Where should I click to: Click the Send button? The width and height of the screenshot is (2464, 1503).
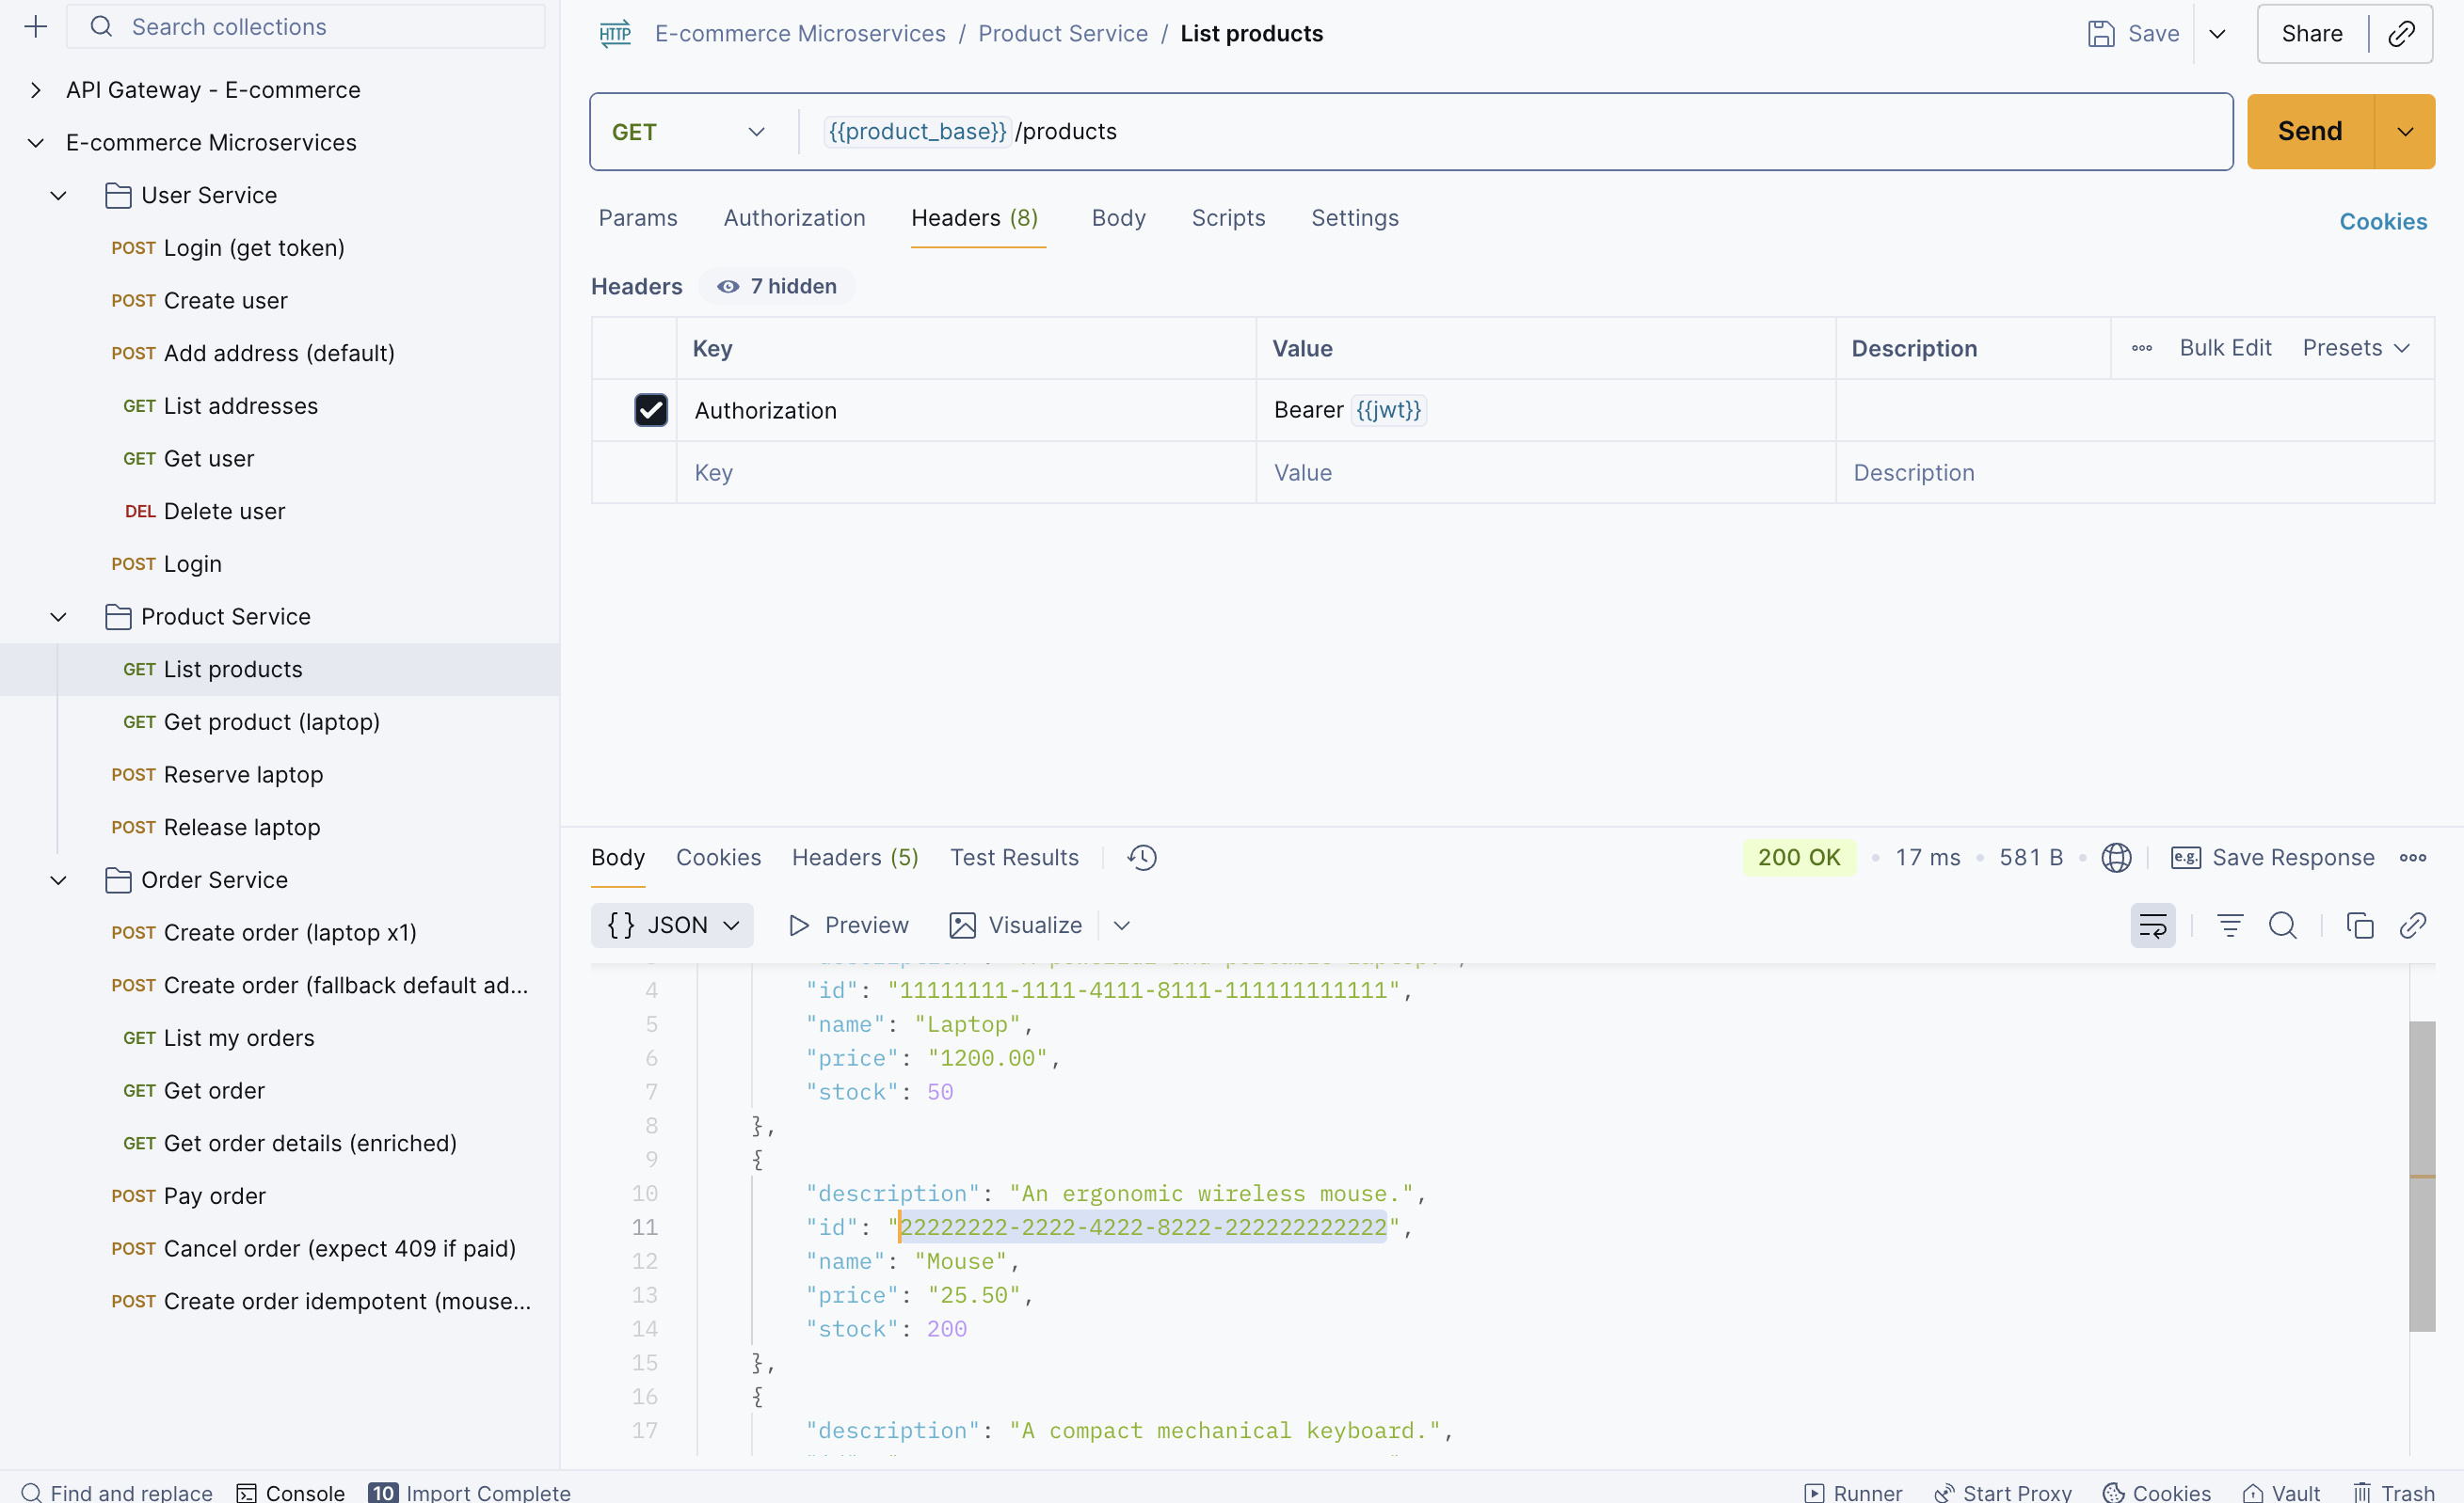click(x=2308, y=131)
